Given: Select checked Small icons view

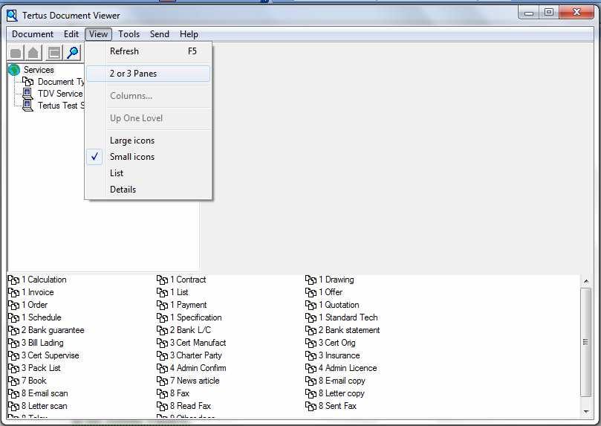Looking at the screenshot, I should pyautogui.click(x=149, y=156).
